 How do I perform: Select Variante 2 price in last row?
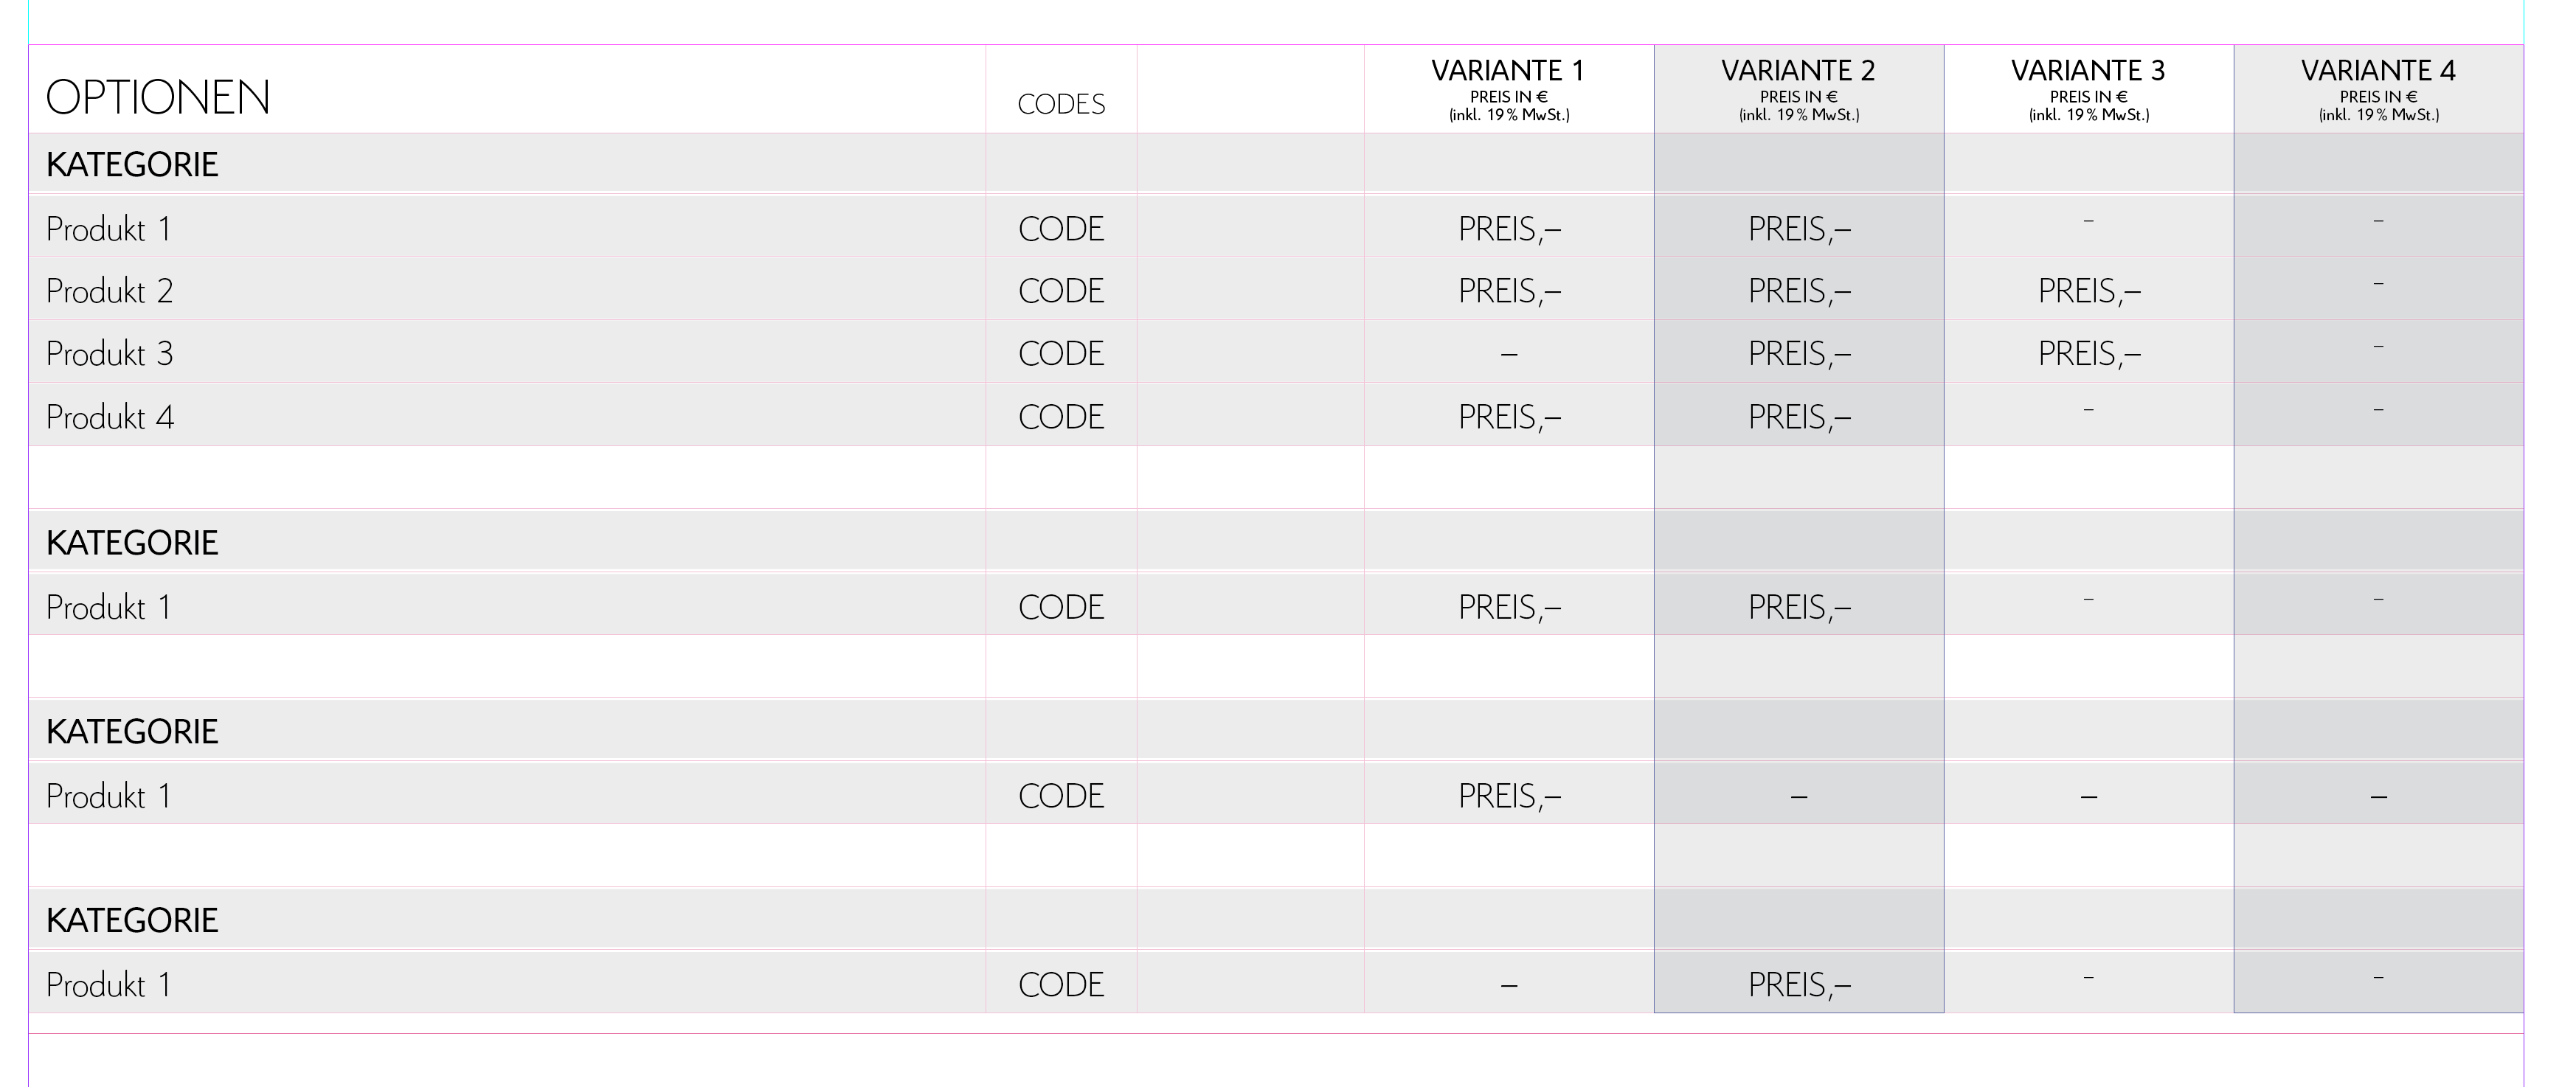pos(1799,985)
